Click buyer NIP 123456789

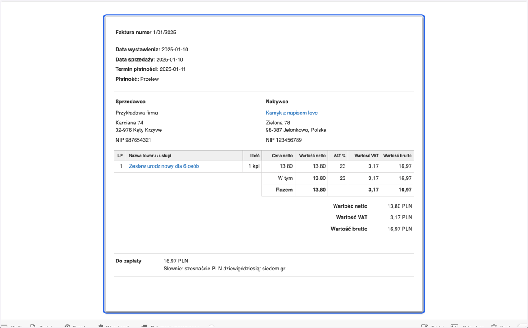tap(284, 140)
